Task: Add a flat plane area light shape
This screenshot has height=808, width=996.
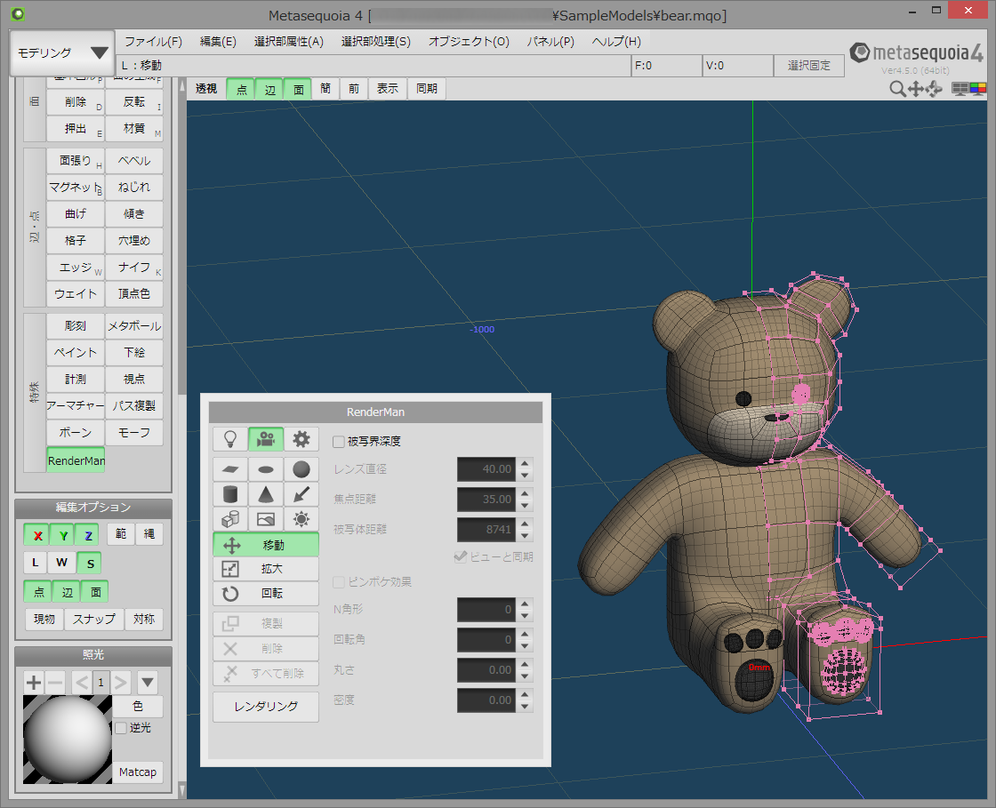Action: tap(230, 469)
